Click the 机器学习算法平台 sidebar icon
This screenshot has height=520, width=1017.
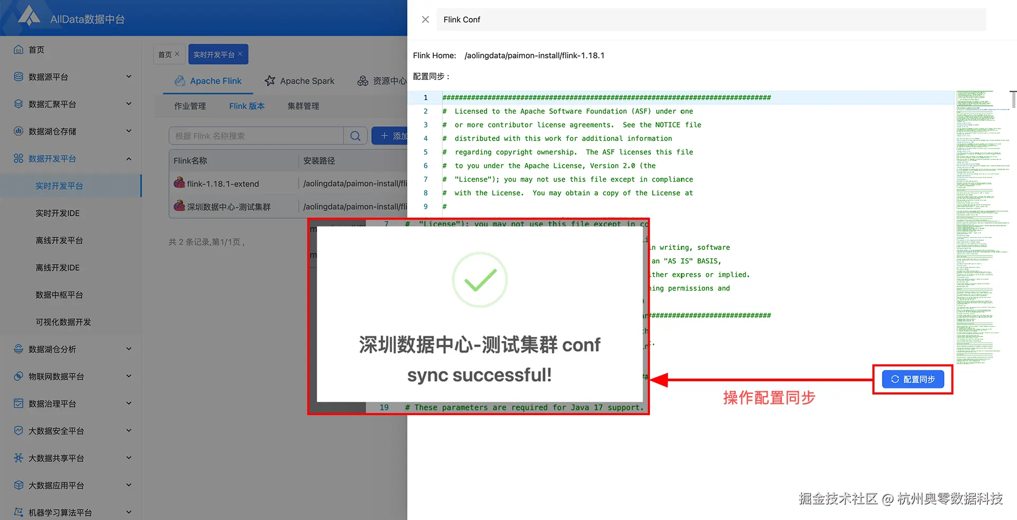tap(19, 512)
